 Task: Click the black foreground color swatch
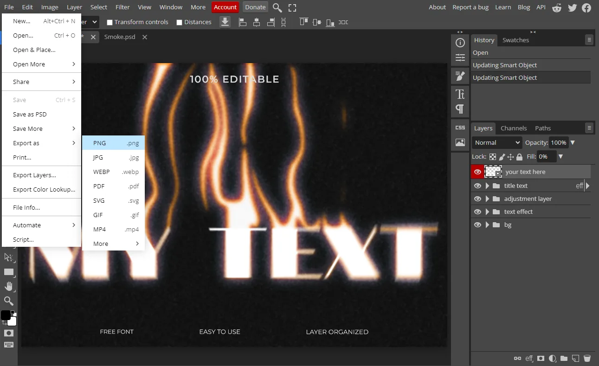point(6,315)
